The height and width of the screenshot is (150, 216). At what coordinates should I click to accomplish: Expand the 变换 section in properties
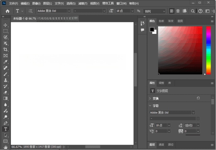150,99
